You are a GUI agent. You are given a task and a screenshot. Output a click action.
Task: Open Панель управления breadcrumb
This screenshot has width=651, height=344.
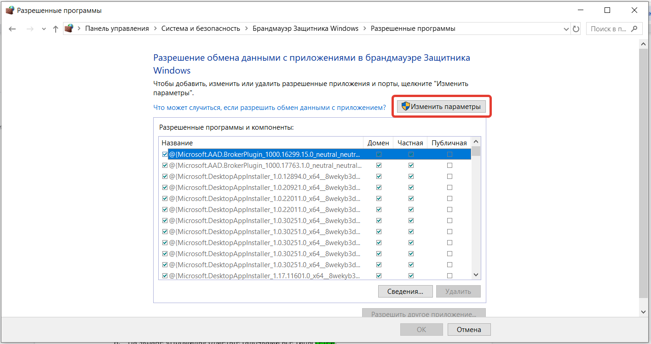pos(117,29)
